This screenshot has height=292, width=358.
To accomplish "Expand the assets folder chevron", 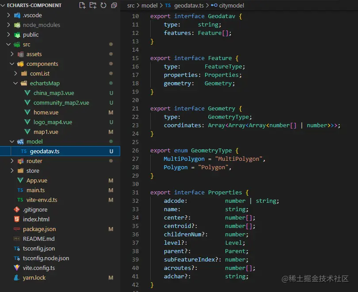I will tap(12, 54).
